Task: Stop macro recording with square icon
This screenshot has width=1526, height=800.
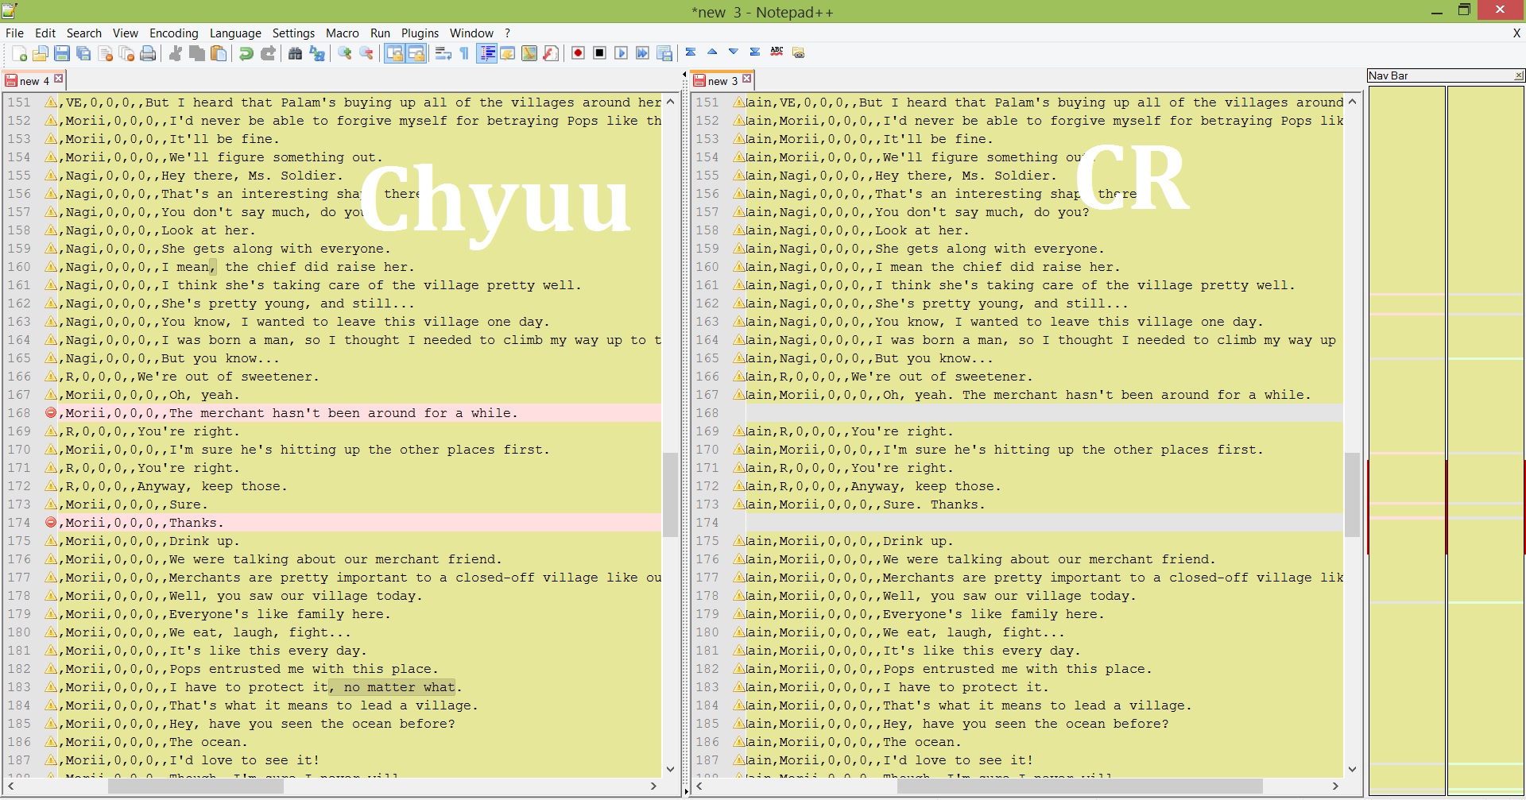Action: point(600,53)
